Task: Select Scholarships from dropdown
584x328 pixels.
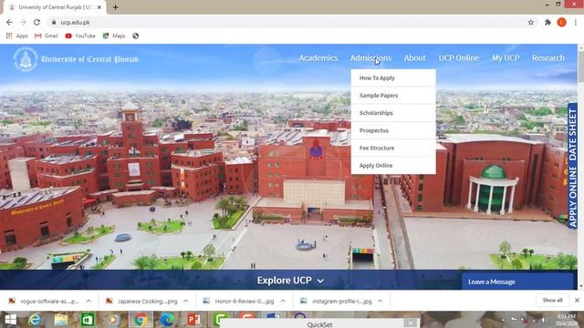Action: click(393, 113)
